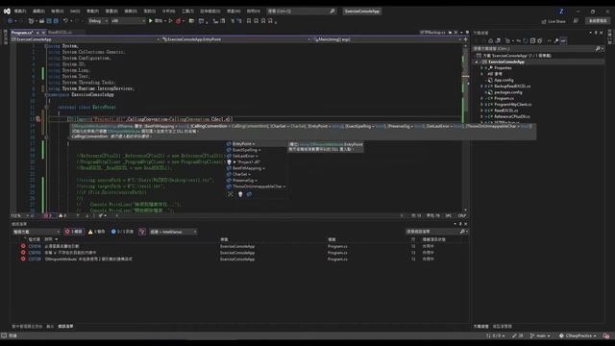Click the CSharpPractice repository in status bar
The height and width of the screenshot is (346, 615).
coord(578,335)
